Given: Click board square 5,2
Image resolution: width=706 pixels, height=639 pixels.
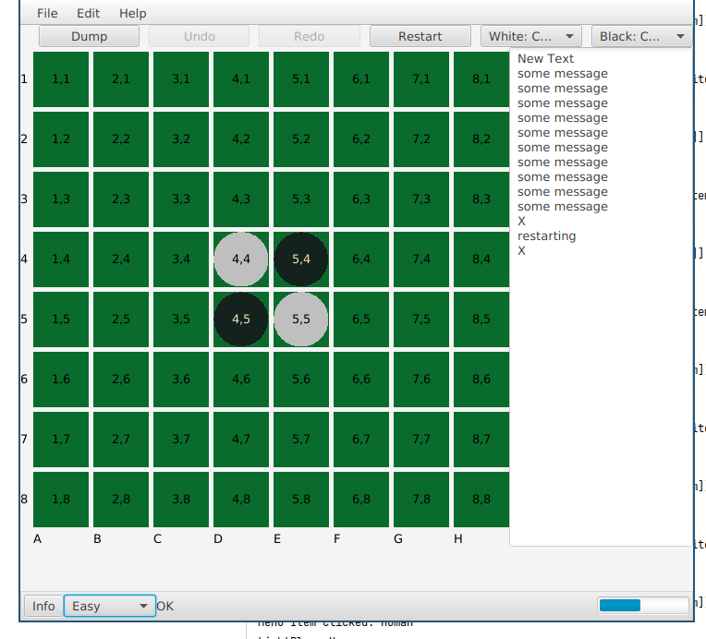Looking at the screenshot, I should click(301, 139).
